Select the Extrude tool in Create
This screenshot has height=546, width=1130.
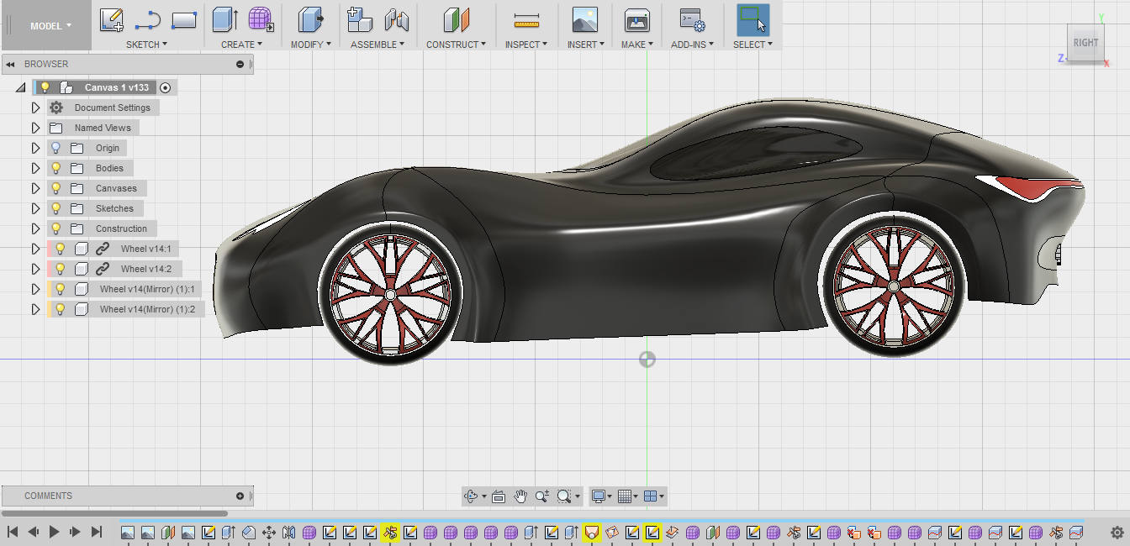tap(224, 19)
